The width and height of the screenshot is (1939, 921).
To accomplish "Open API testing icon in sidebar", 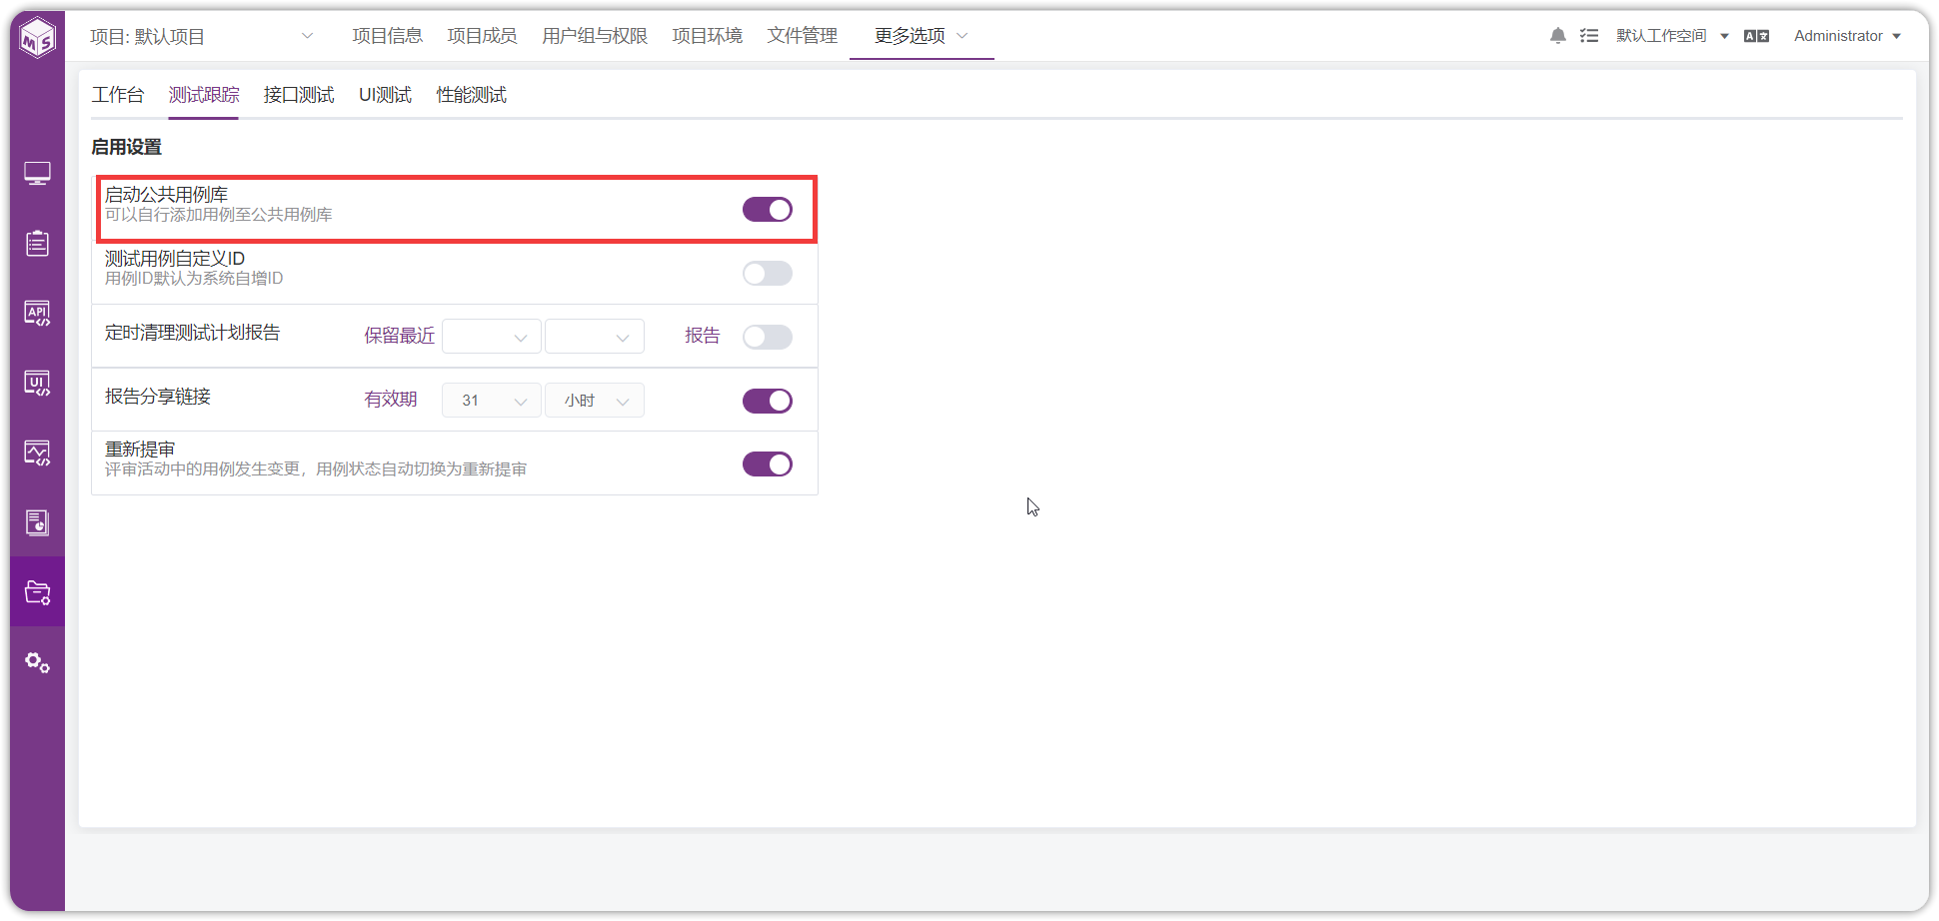I will [x=38, y=314].
